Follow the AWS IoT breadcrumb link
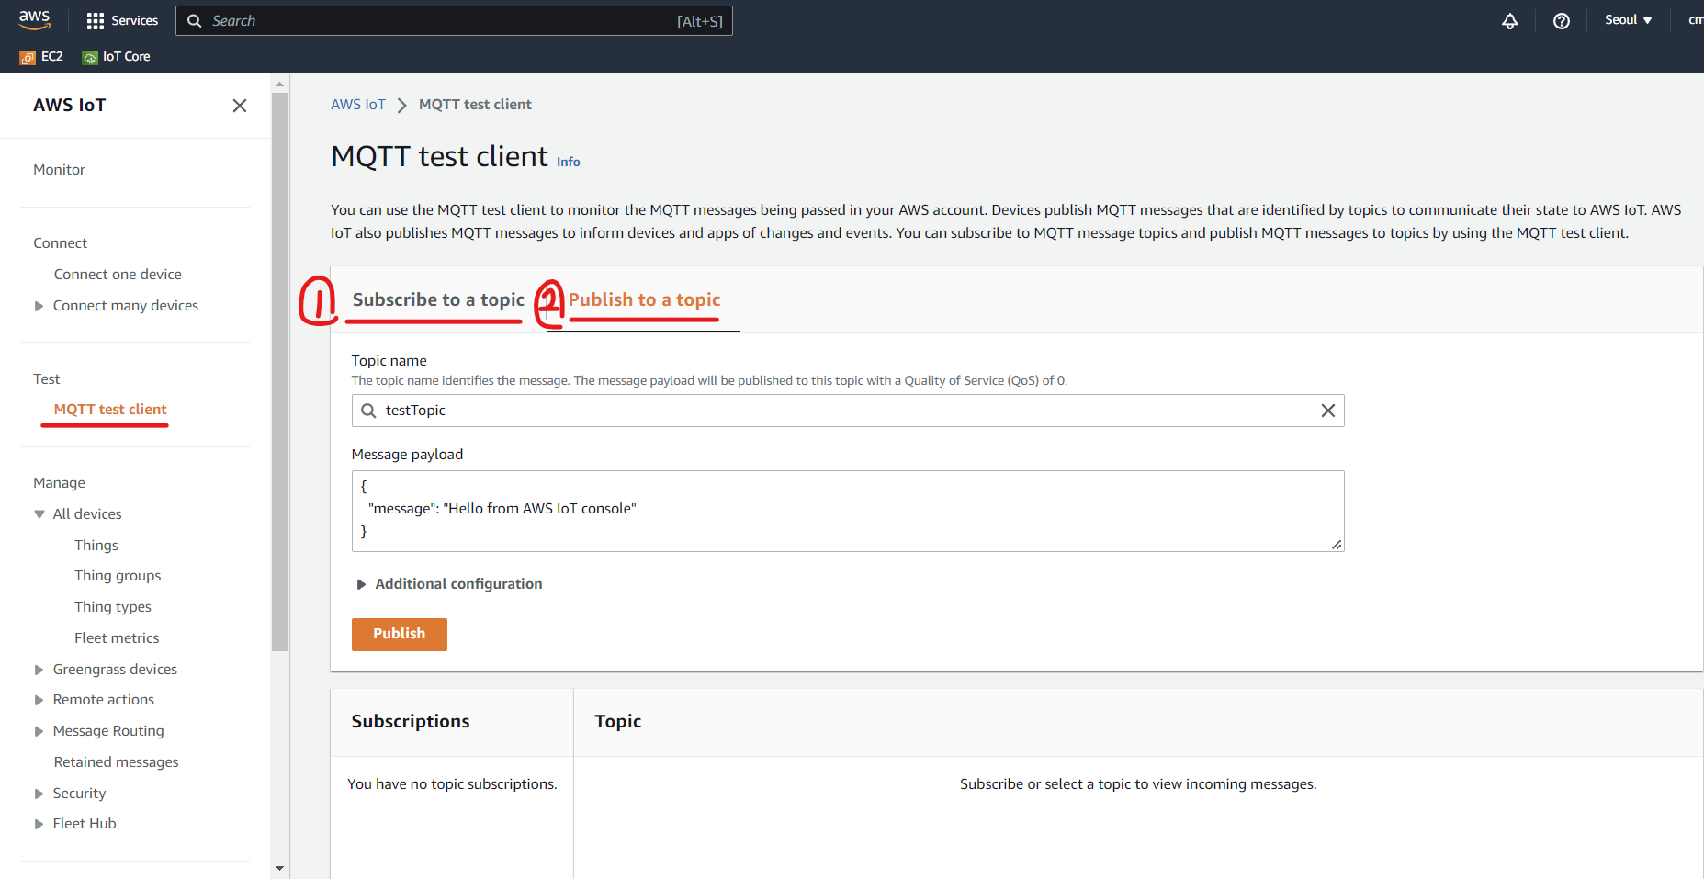This screenshot has width=1704, height=879. pos(358,105)
